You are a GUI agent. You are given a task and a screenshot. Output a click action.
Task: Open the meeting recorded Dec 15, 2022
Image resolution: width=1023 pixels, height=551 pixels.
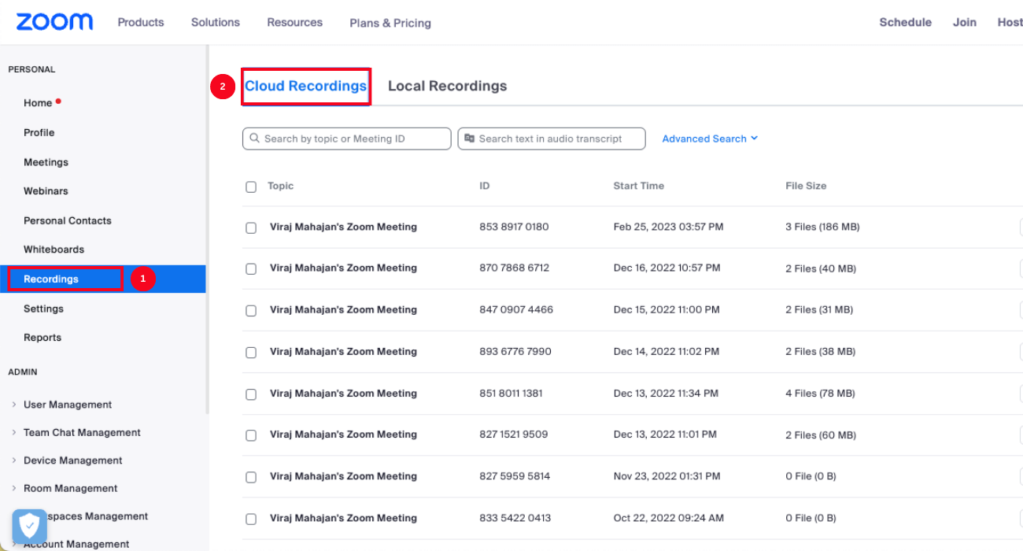pos(343,309)
